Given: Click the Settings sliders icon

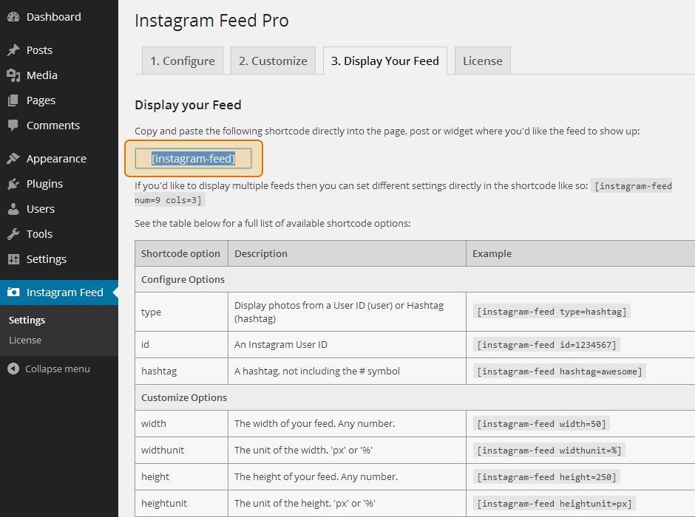Looking at the screenshot, I should point(13,259).
